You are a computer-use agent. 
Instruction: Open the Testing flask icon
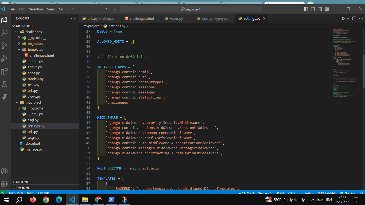[5, 84]
